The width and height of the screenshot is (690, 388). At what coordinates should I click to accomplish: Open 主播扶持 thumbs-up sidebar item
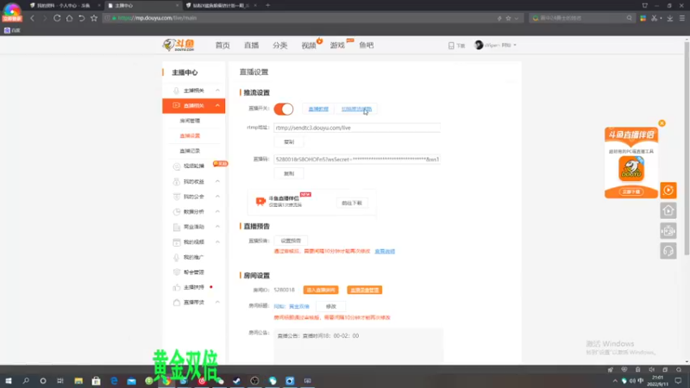click(x=193, y=287)
